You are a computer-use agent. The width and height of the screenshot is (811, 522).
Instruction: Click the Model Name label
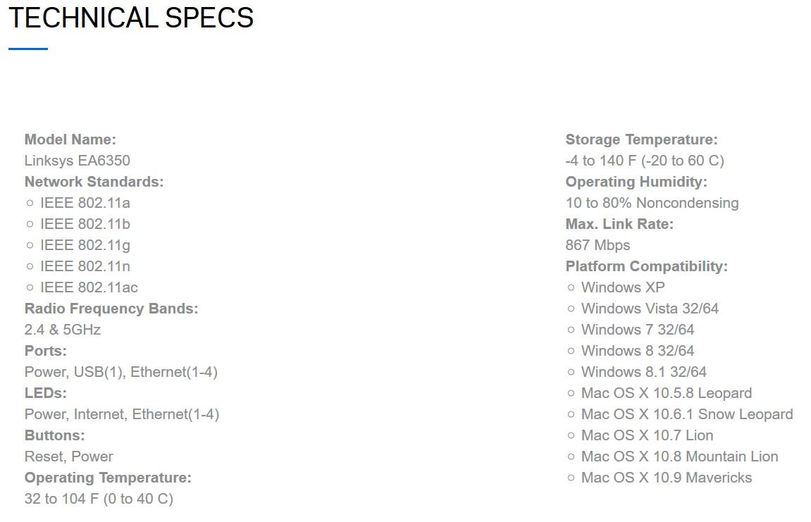click(70, 139)
